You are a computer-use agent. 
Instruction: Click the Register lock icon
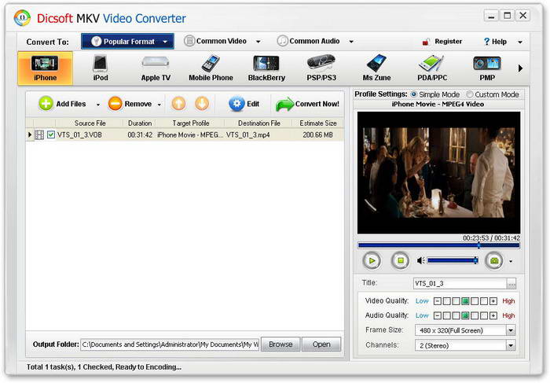[426, 42]
